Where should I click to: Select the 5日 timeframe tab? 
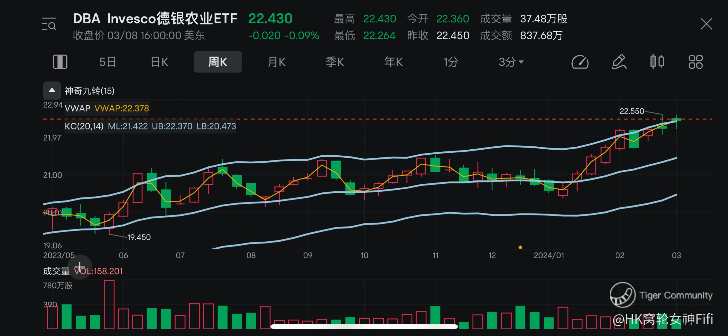[107, 62]
